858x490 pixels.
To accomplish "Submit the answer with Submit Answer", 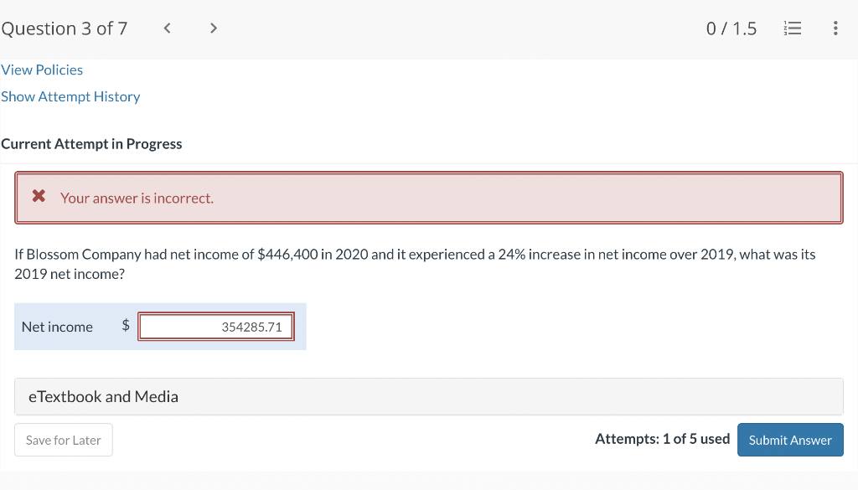I will click(x=790, y=440).
